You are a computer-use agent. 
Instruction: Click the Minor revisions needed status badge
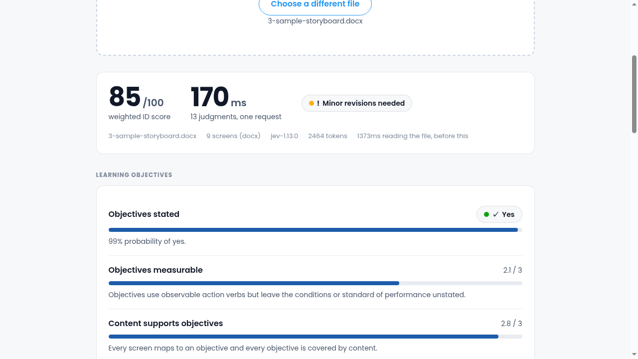pyautogui.click(x=357, y=103)
